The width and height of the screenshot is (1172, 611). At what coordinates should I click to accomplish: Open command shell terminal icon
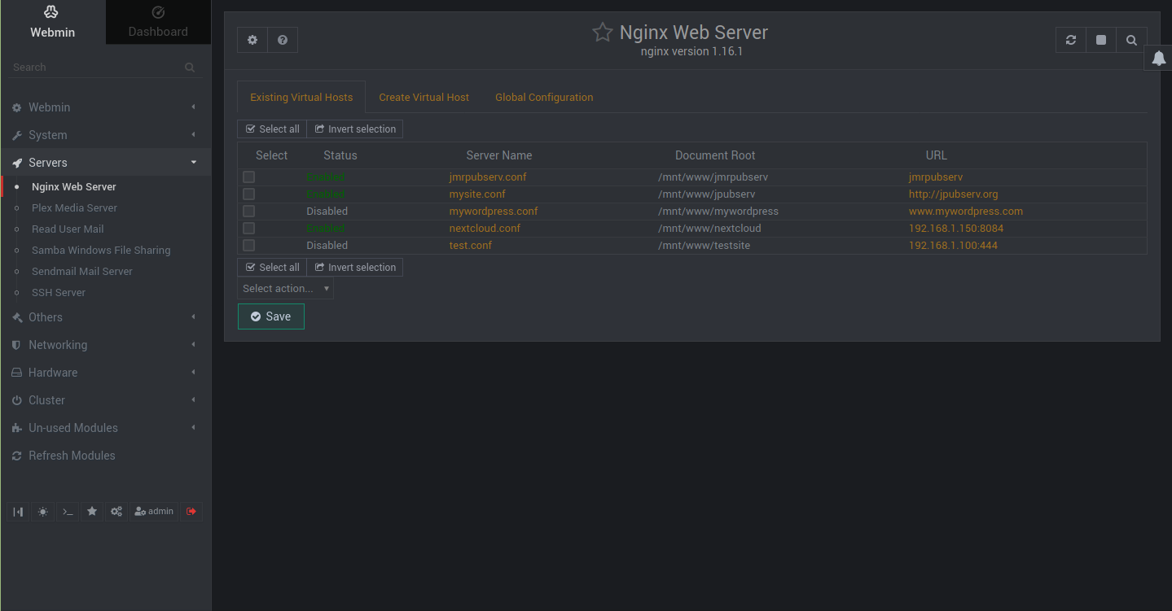[68, 511]
